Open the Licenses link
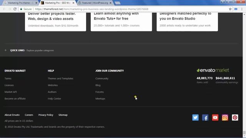This screenshot has width=246, height=138. (x=9, y=85)
